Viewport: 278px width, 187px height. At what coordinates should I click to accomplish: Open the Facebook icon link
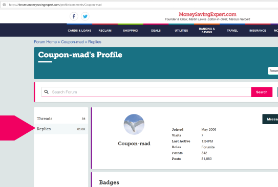coord(74,16)
